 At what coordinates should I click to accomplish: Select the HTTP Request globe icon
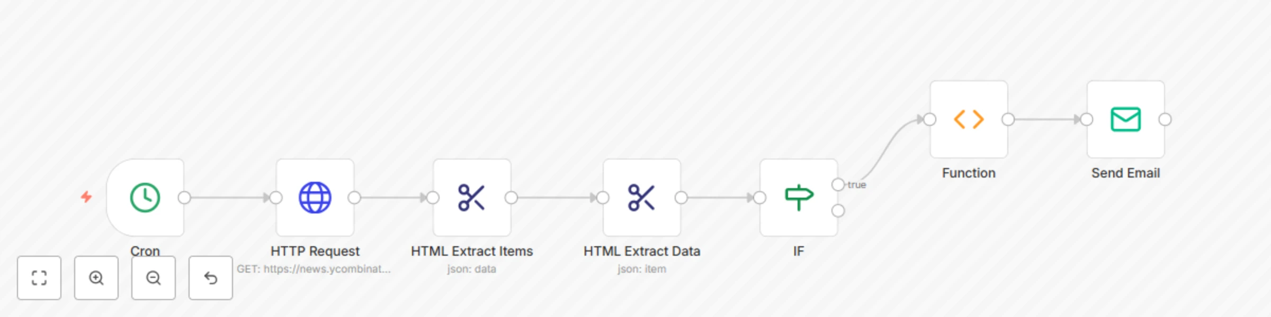coord(315,198)
